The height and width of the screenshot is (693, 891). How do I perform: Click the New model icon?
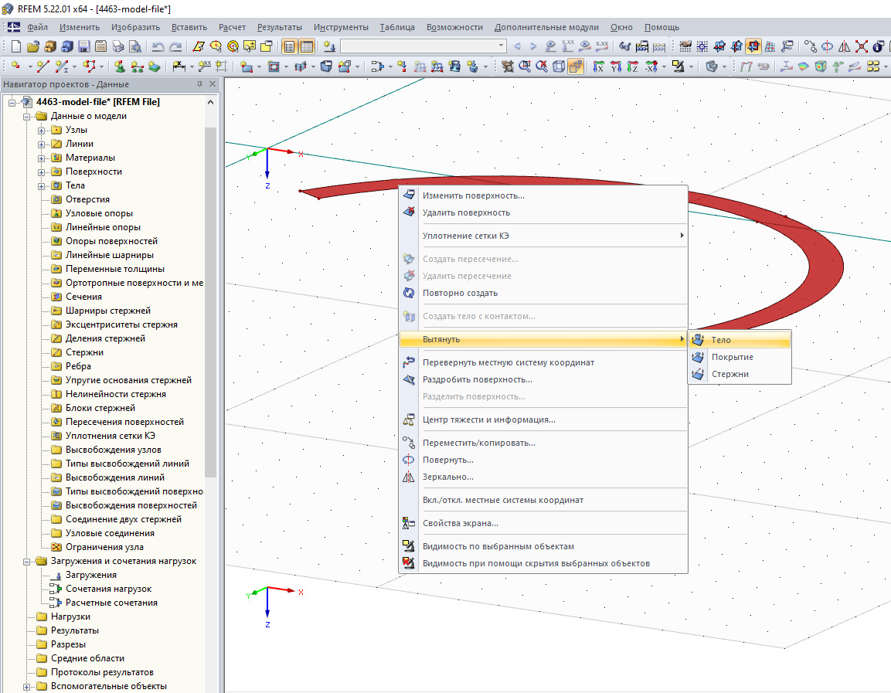tap(16, 46)
